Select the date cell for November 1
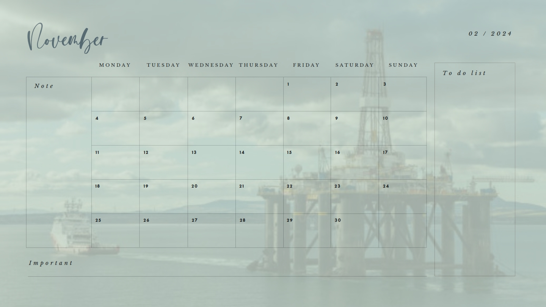Viewport: 546px width, 307px height. [308, 94]
